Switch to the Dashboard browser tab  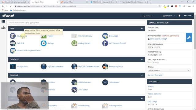click(104, 2)
